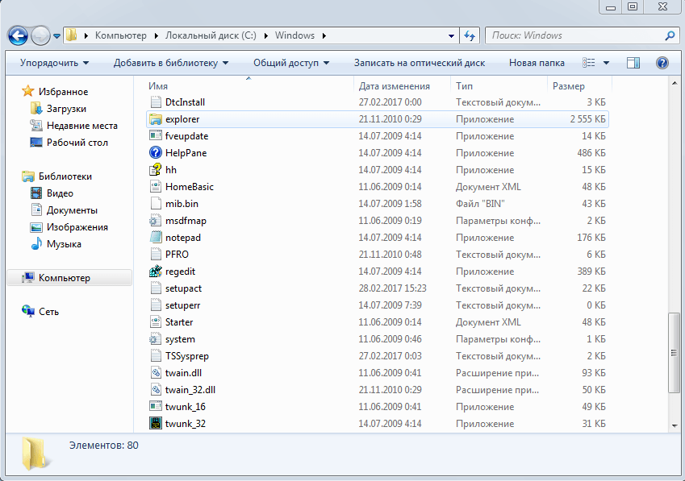The image size is (685, 481).
Task: Open Рабочий стол in the sidebar
Action: [77, 143]
